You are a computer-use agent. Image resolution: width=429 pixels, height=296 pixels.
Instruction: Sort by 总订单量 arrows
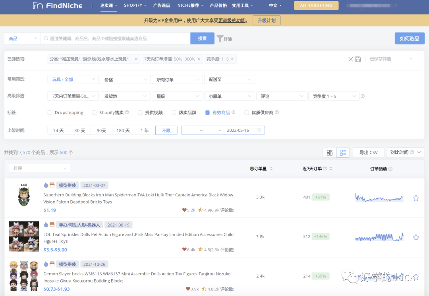271,169
